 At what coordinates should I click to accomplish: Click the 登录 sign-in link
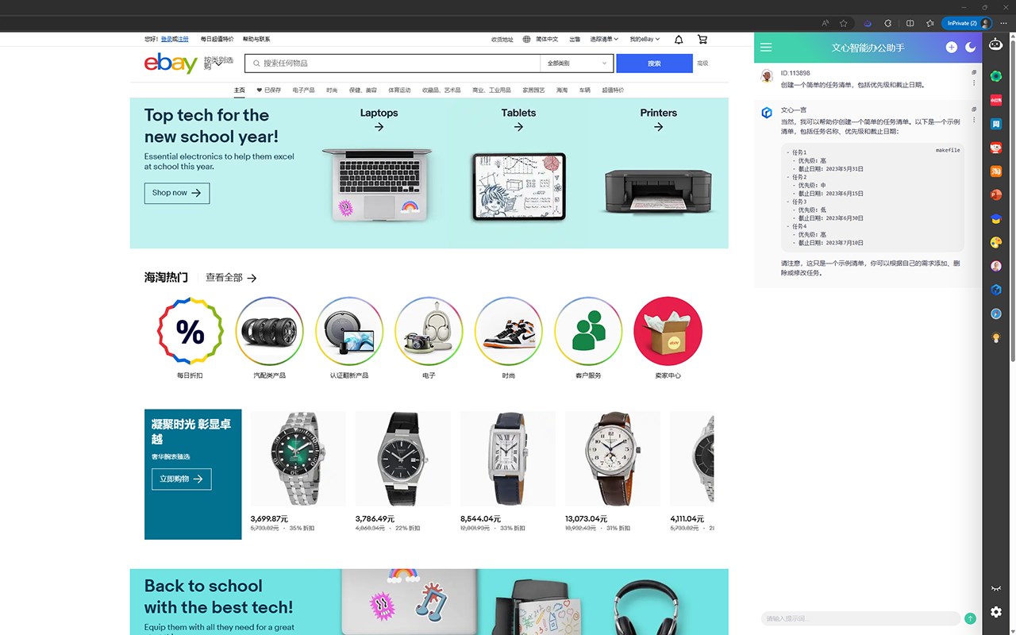point(166,39)
